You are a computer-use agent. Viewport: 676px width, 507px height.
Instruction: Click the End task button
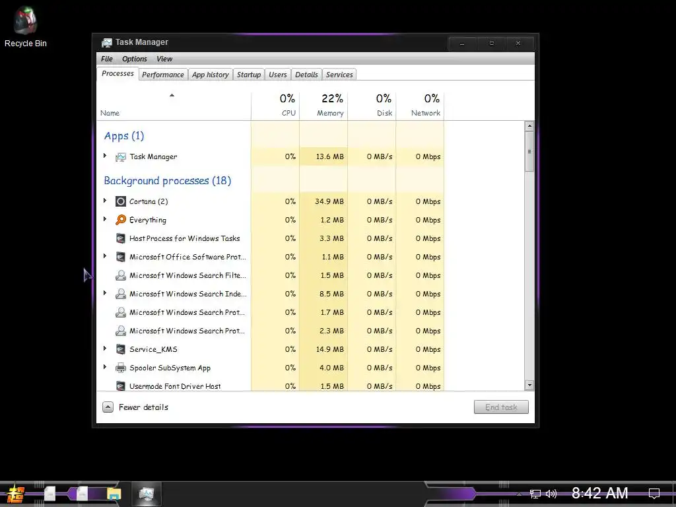tap(502, 407)
